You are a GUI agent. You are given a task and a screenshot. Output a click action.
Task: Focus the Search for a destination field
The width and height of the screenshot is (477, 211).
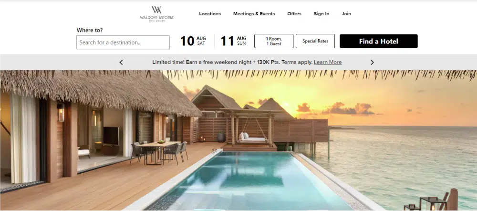(123, 42)
